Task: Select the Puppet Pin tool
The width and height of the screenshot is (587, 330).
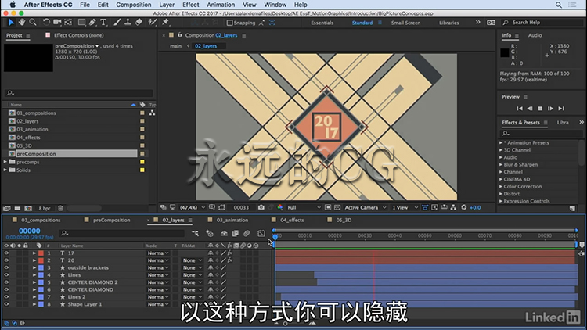Action: tap(165, 23)
